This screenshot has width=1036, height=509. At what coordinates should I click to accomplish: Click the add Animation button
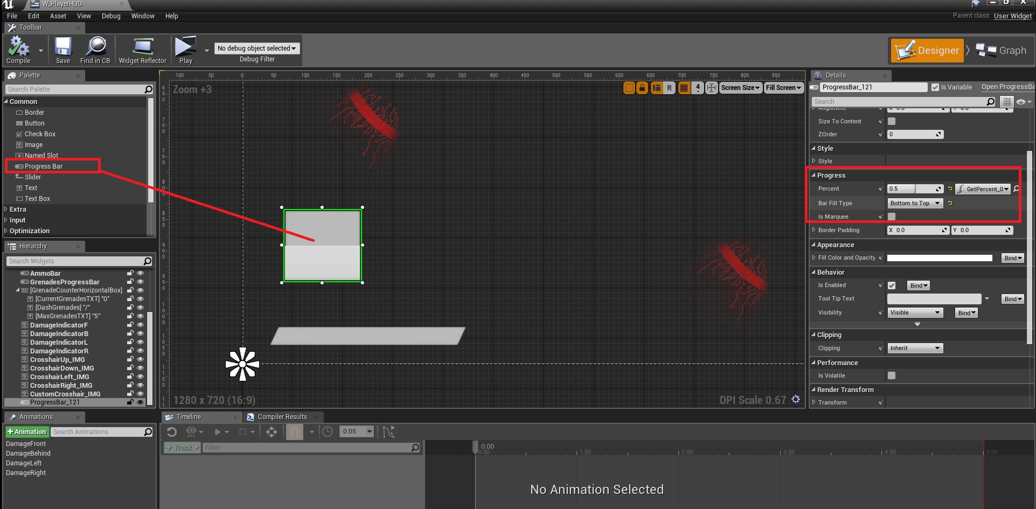27,432
